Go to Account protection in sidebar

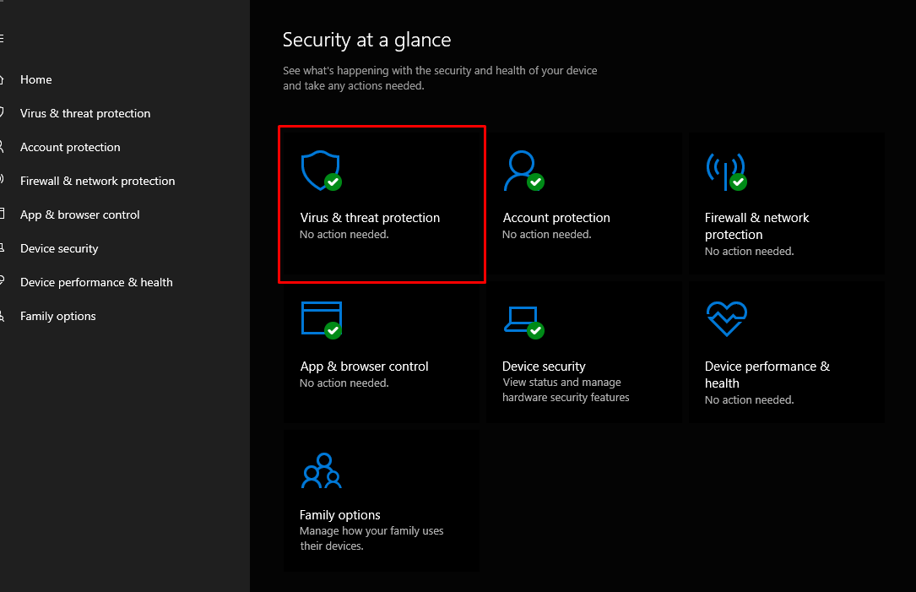tap(70, 147)
